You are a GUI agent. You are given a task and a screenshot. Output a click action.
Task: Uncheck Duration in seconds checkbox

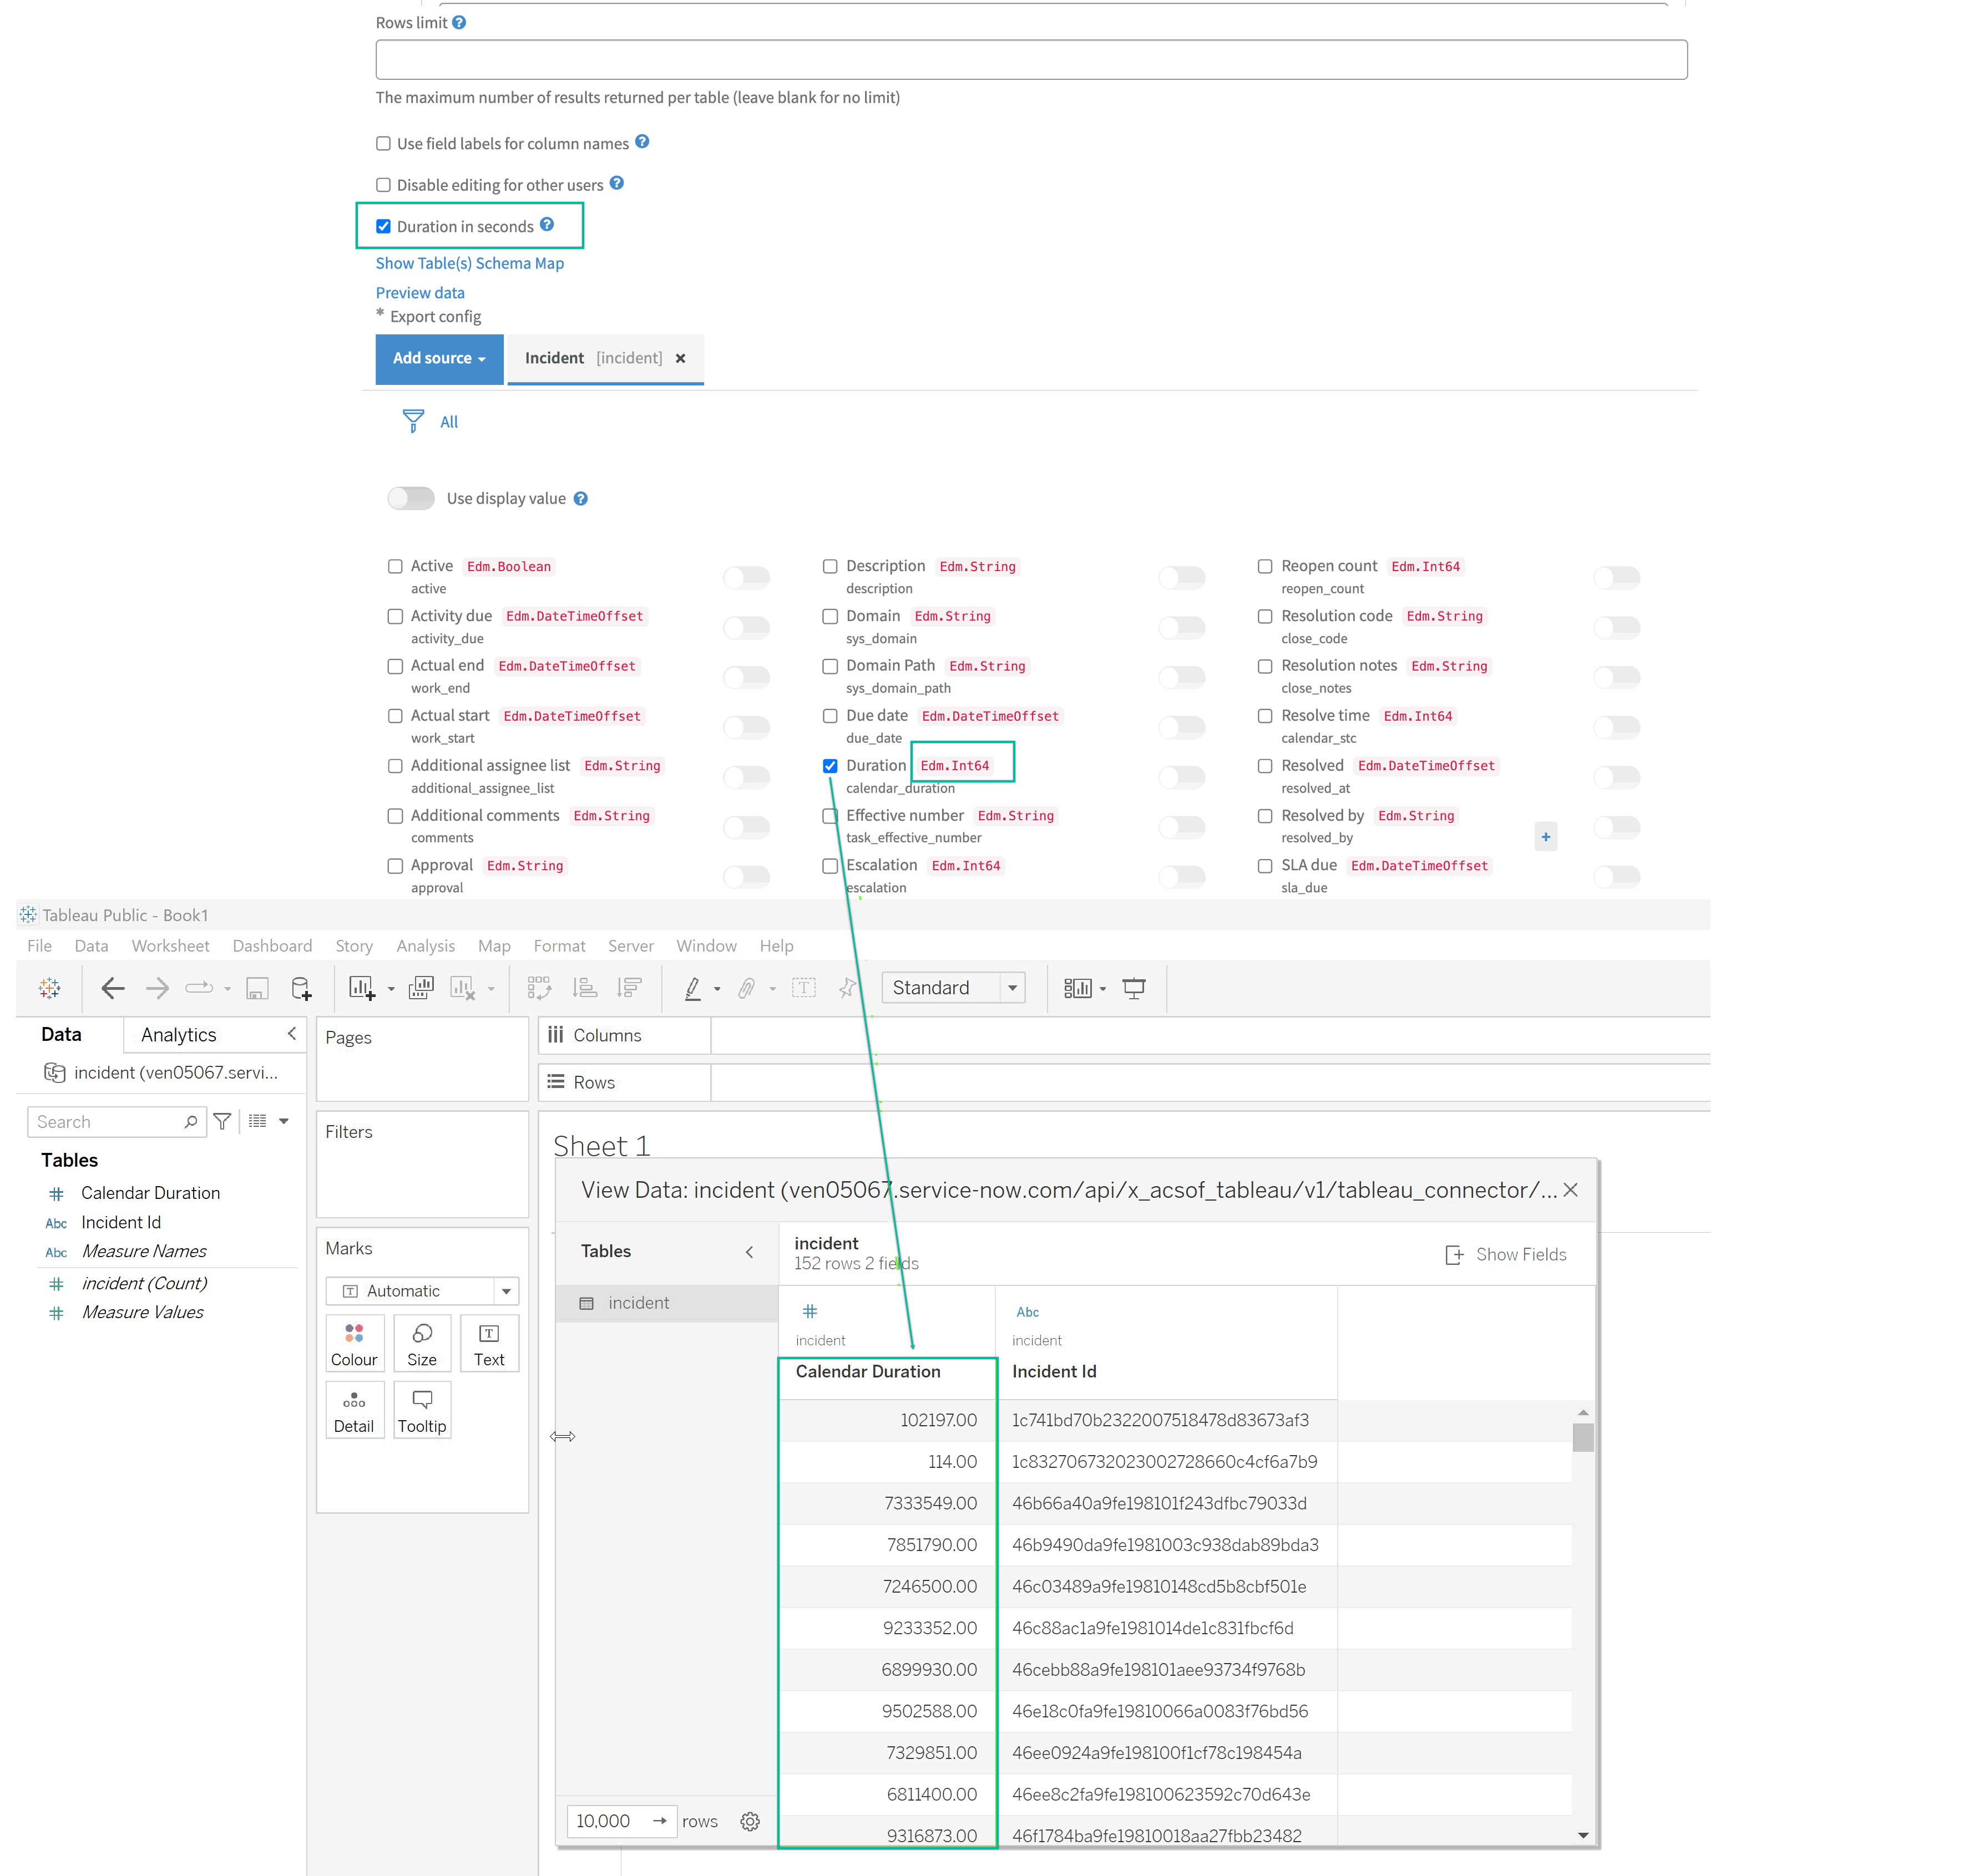coord(383,227)
